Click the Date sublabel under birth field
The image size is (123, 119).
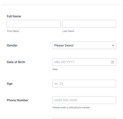[x=55, y=69]
